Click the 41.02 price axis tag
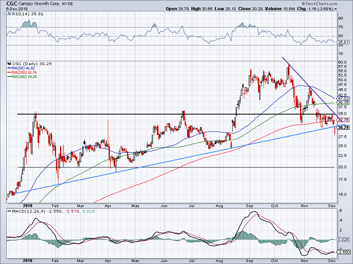 [x=344, y=98]
